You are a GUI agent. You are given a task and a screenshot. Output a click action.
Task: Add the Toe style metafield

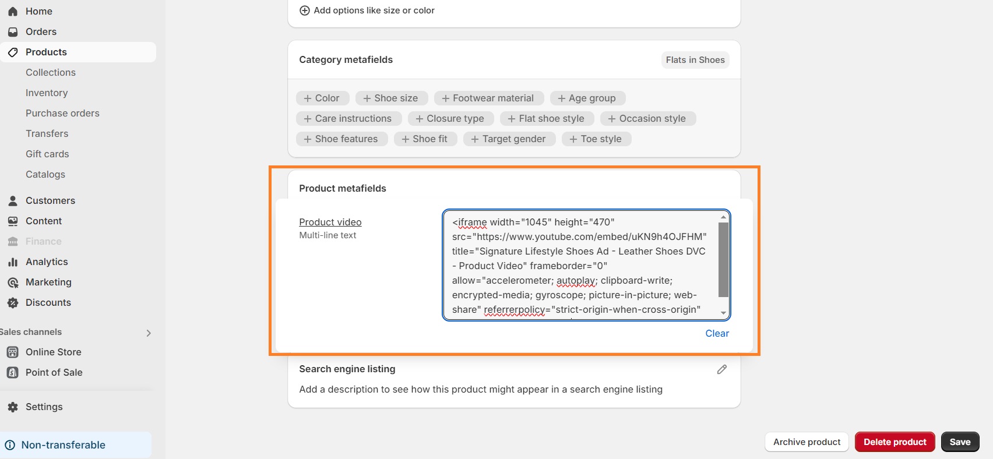(596, 139)
